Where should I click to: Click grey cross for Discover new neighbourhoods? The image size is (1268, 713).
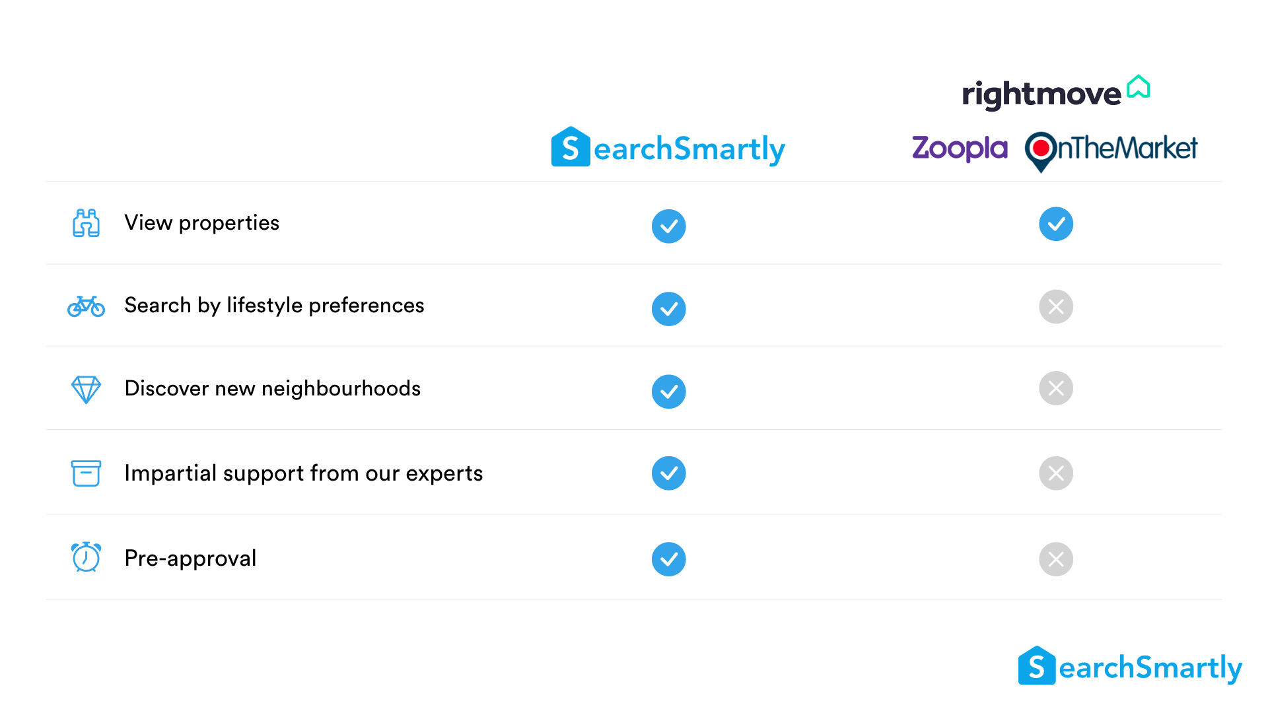coord(1056,388)
